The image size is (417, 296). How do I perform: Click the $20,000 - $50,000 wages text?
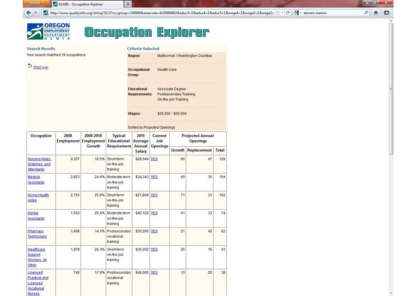(172, 113)
